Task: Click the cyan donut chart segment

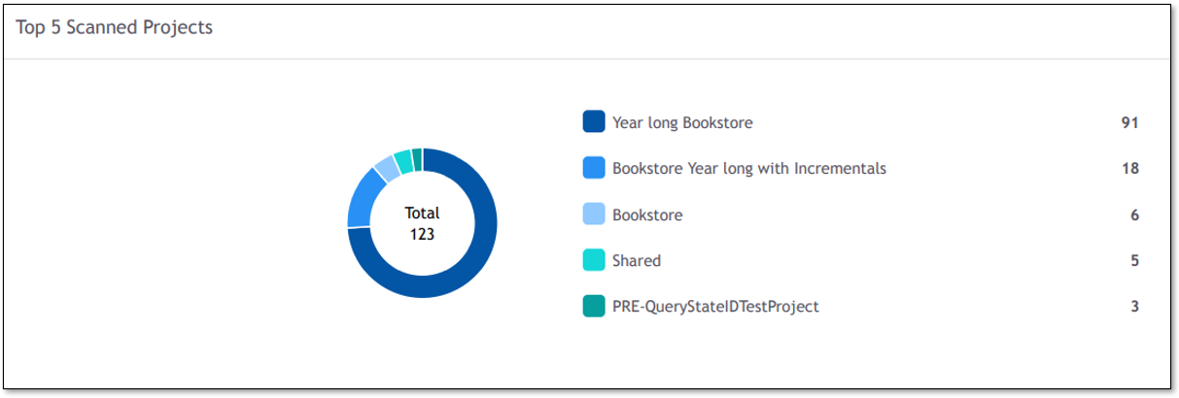Action: [x=403, y=161]
